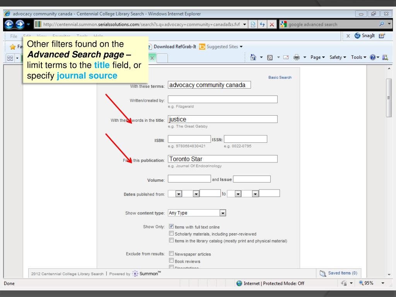Click the Internet zone globe icon

[239, 283]
